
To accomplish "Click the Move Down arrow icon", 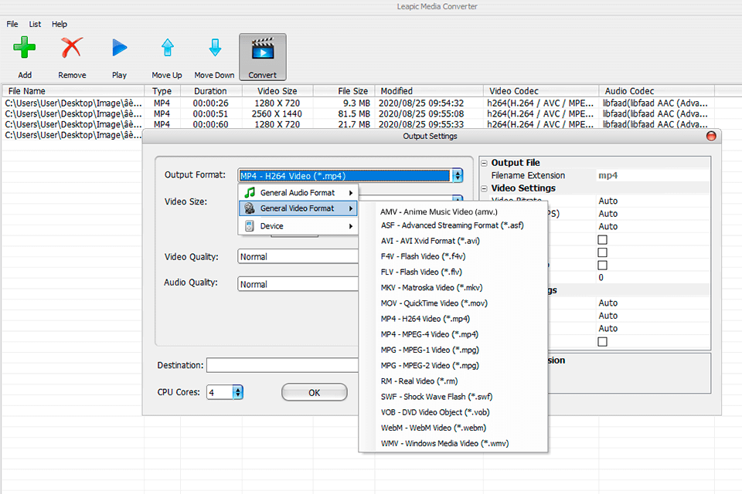I will tap(214, 49).
